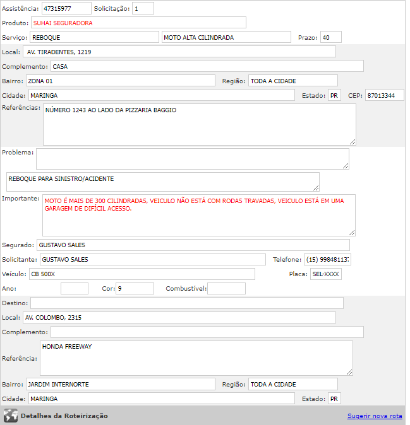Click the Bairro field showing JARDIM INTERNORTE
The image size is (410, 425).
point(121,385)
